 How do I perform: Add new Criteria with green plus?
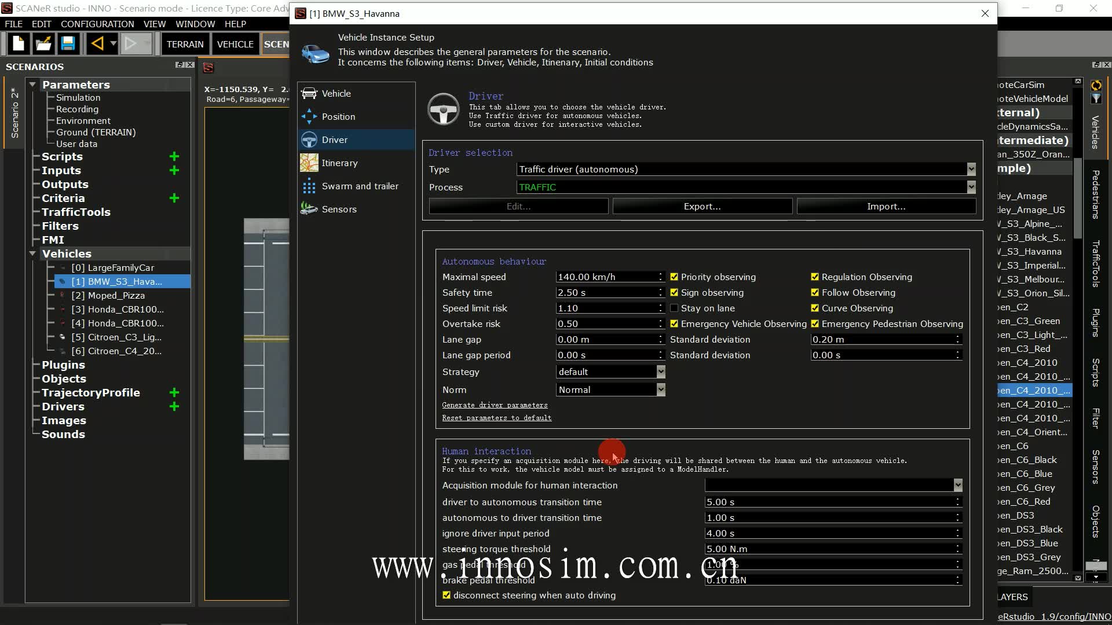pos(174,198)
